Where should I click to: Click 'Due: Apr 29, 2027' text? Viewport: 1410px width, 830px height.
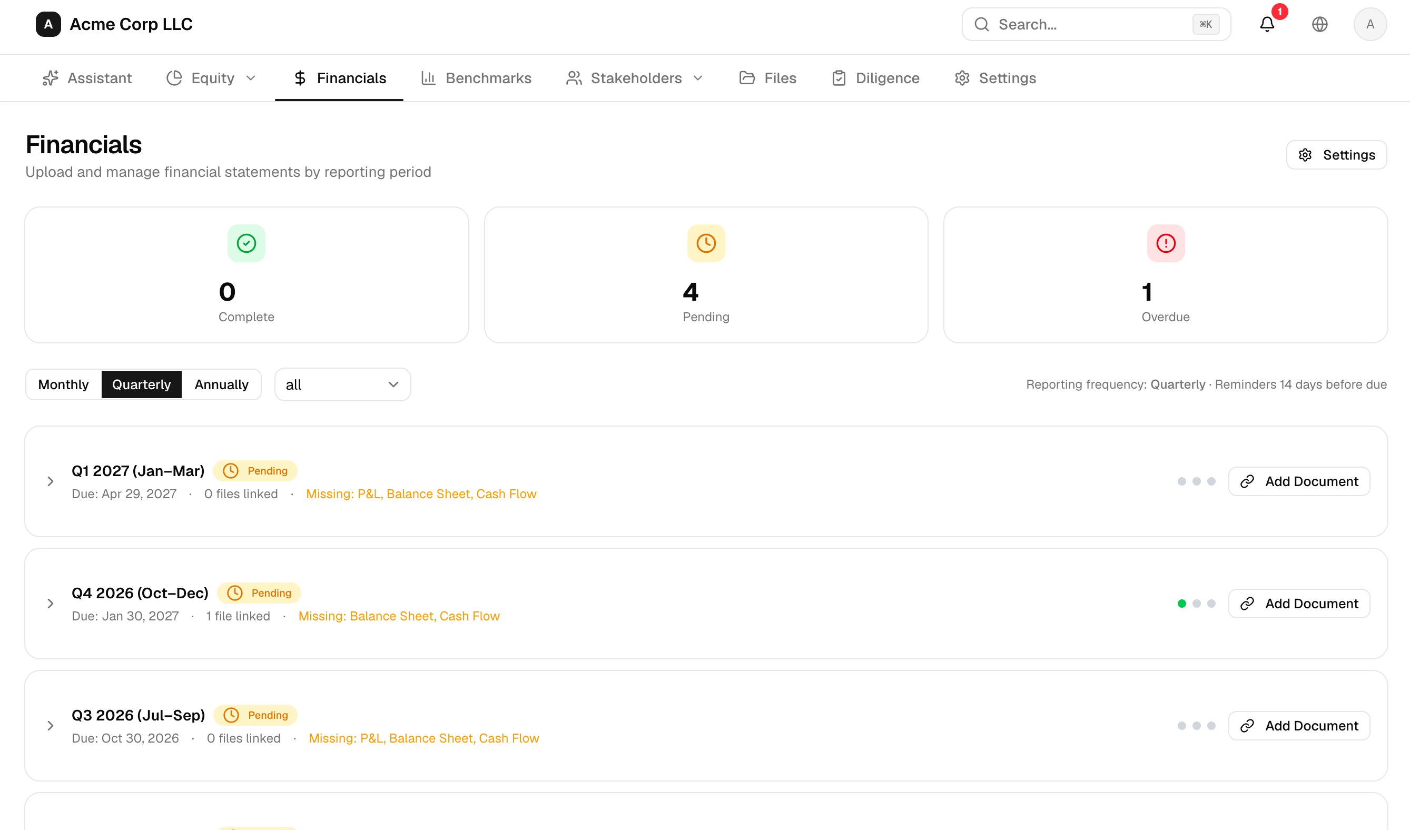tap(124, 494)
